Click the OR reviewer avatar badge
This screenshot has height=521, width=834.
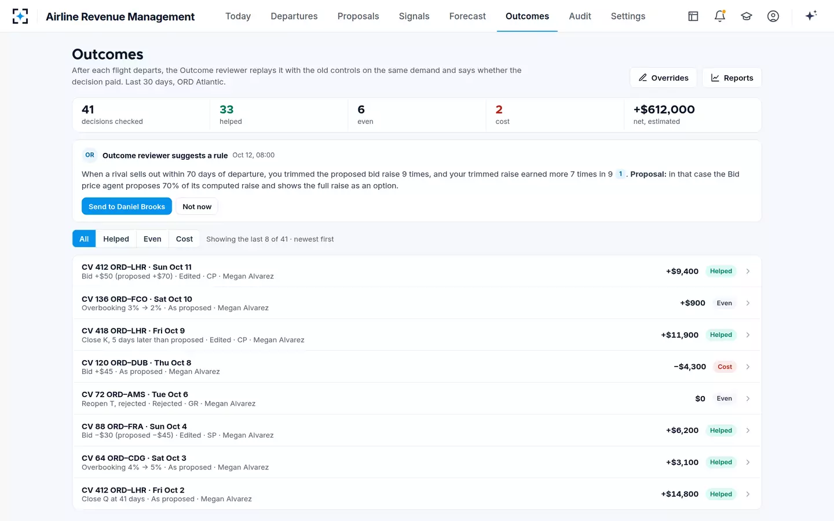(90, 155)
